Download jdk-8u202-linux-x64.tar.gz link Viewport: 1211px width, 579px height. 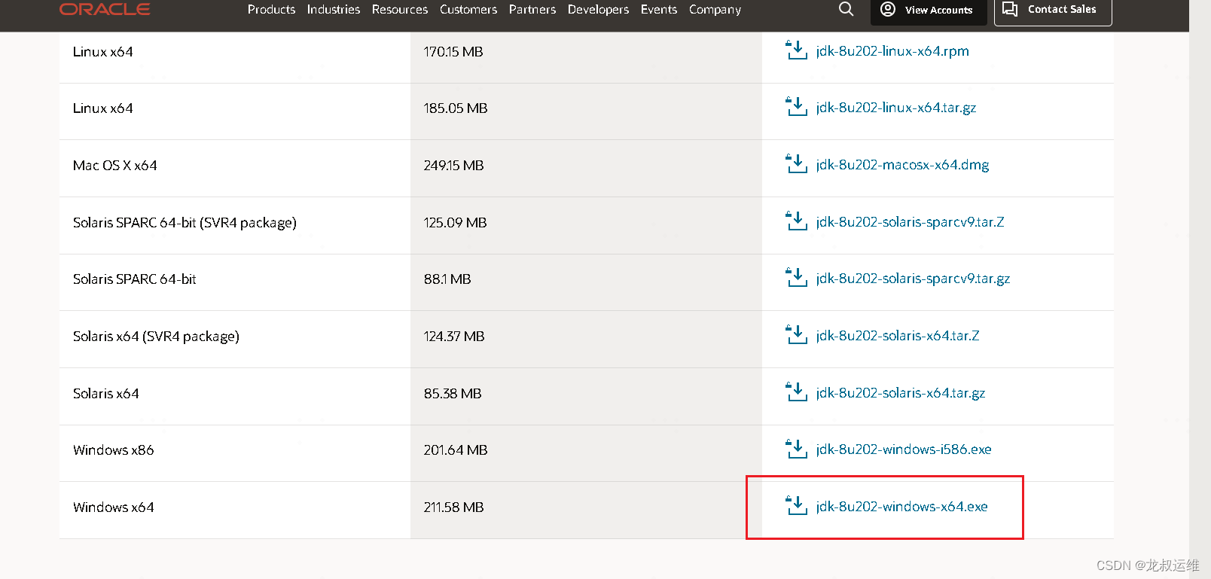pyautogui.click(x=896, y=108)
